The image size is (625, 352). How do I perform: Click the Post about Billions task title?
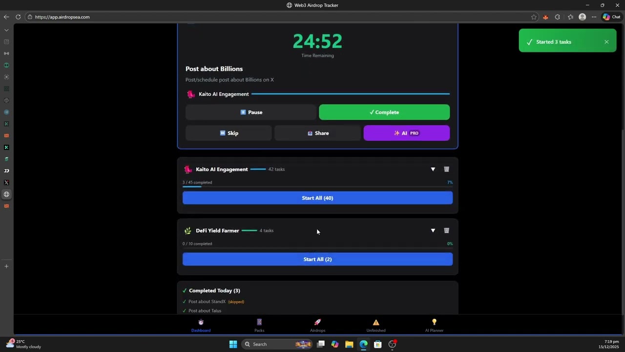[x=214, y=69]
